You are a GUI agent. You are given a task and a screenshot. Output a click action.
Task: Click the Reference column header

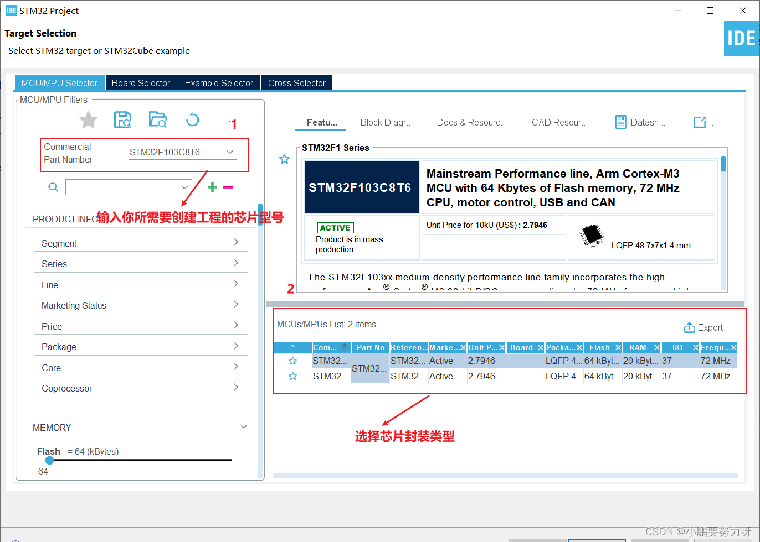[x=409, y=347]
